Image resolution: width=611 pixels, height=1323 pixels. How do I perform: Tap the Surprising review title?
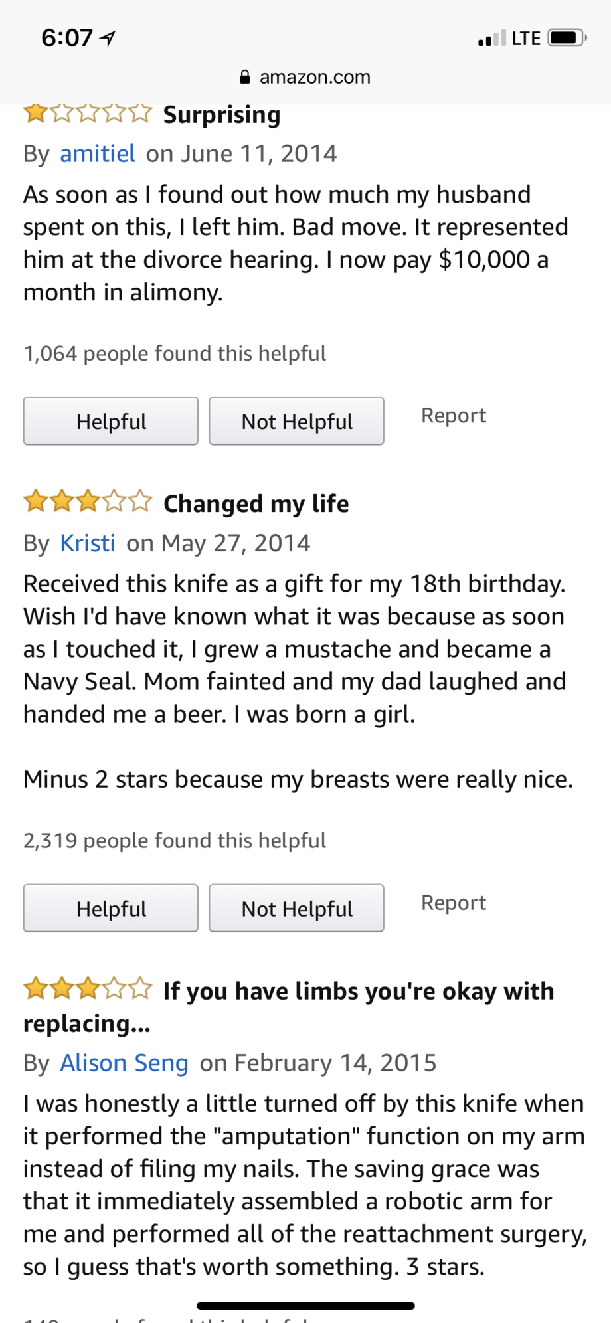coord(222,115)
